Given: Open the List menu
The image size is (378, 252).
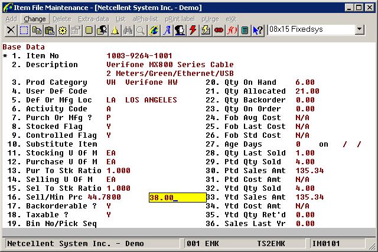Looking at the screenshot, I should 120,19.
